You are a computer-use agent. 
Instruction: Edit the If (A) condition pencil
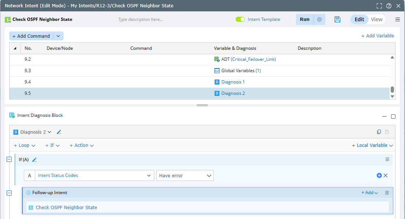[x=35, y=160]
